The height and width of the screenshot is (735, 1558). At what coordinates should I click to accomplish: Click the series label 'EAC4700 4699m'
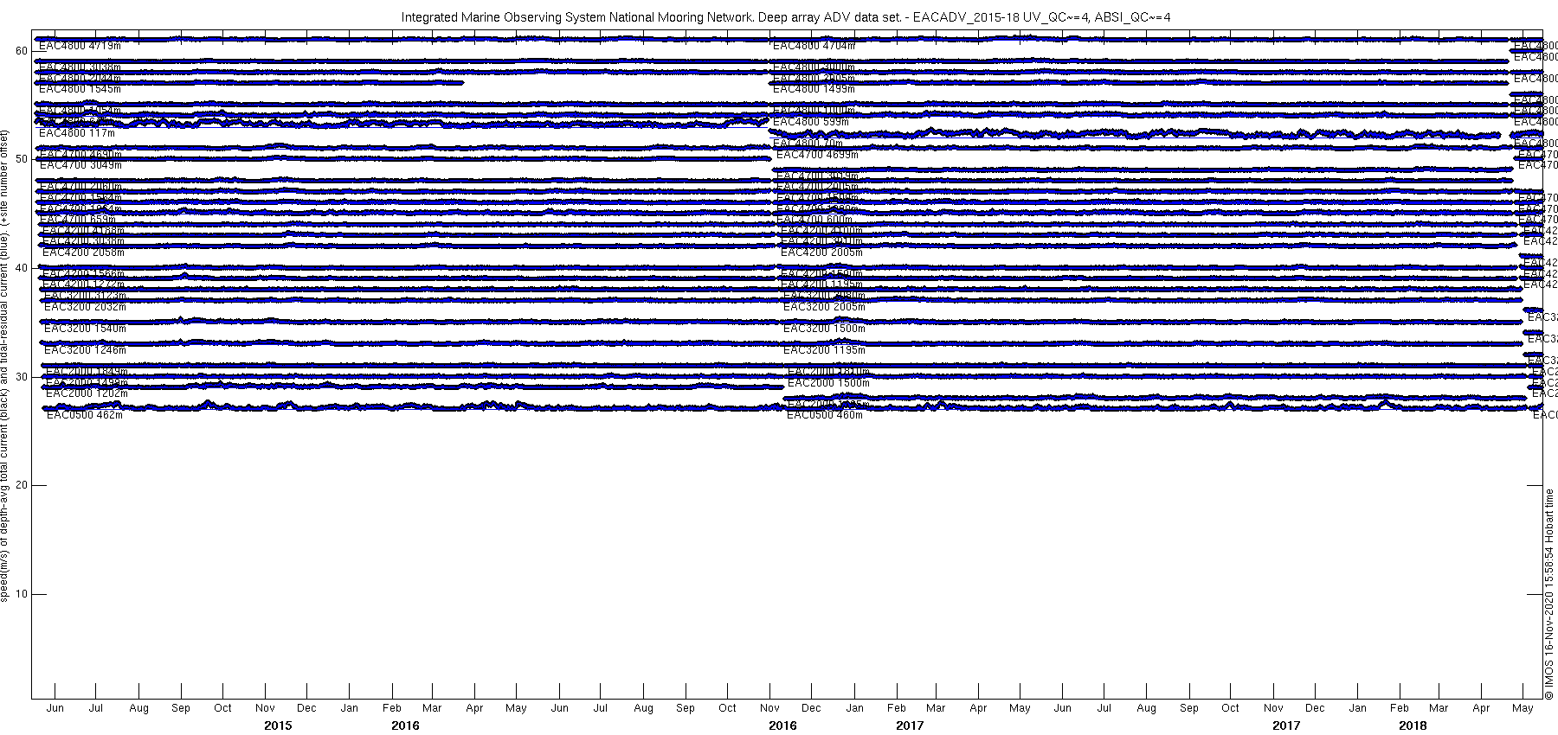pyautogui.click(x=817, y=155)
